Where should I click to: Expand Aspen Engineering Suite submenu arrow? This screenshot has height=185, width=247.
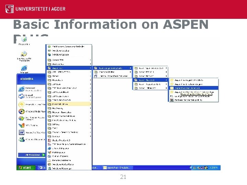pos(130,68)
